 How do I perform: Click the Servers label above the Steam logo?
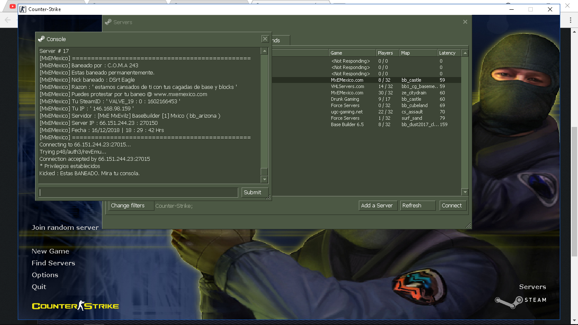tap(532, 286)
